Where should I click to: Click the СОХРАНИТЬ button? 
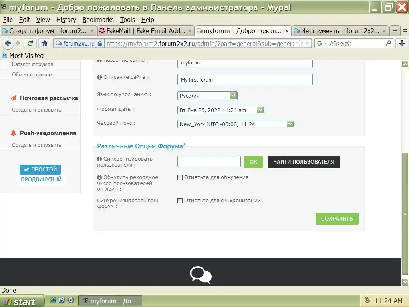pos(337,219)
